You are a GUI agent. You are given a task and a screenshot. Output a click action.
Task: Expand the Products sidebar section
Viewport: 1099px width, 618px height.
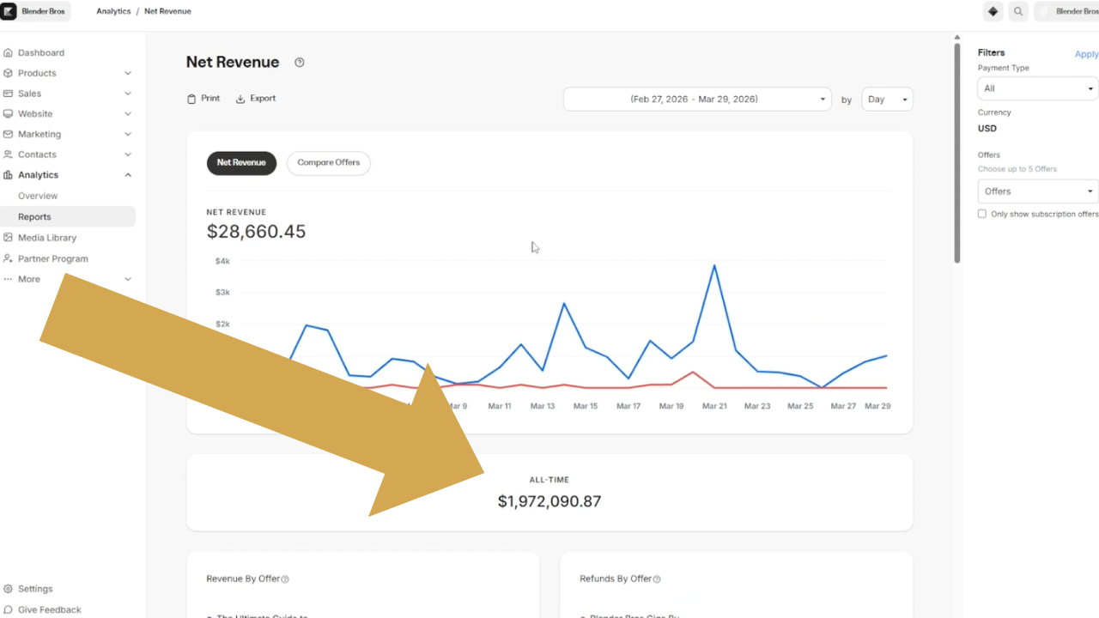[x=128, y=74]
